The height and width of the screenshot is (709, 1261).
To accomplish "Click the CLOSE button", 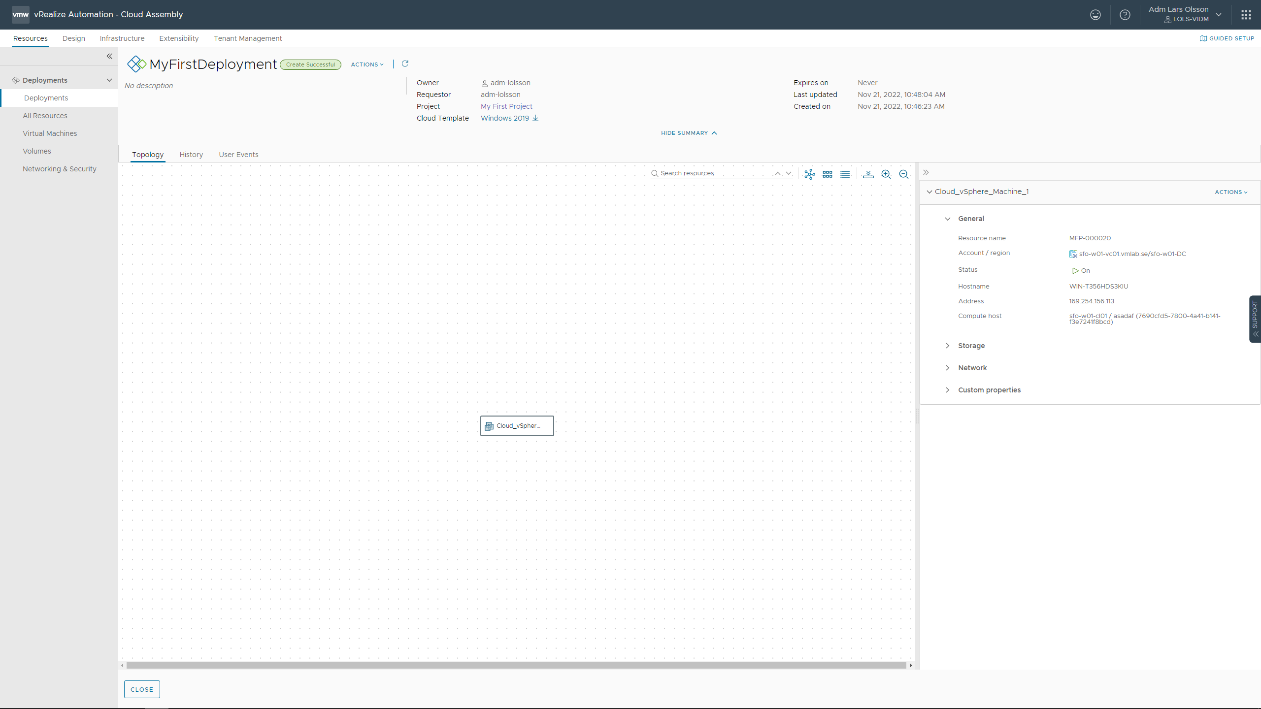I will point(142,689).
